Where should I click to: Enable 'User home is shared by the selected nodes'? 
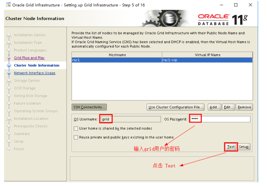[76, 128]
